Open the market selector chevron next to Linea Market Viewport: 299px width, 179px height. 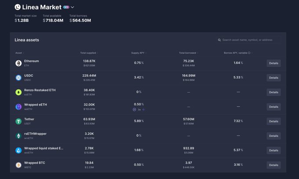[x=72, y=7]
